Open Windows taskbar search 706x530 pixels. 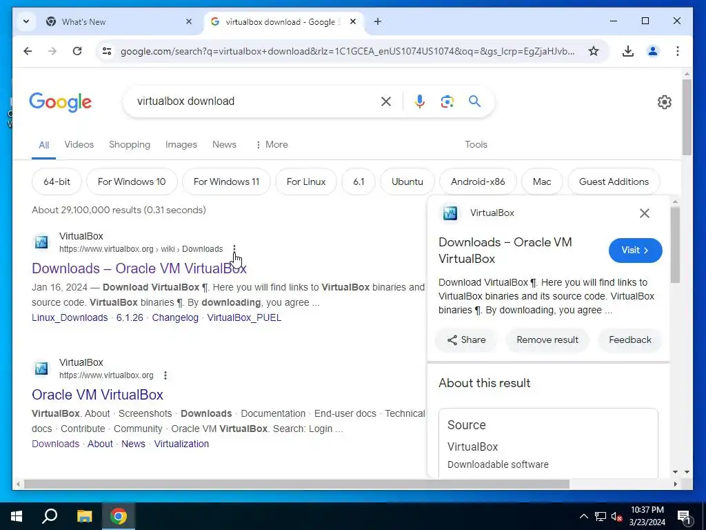point(50,516)
